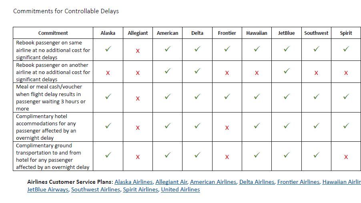Click Frontier's red X in hotel accommodations row
Image resolution: width=361 pixels, height=203 pixels.
tap(227, 128)
